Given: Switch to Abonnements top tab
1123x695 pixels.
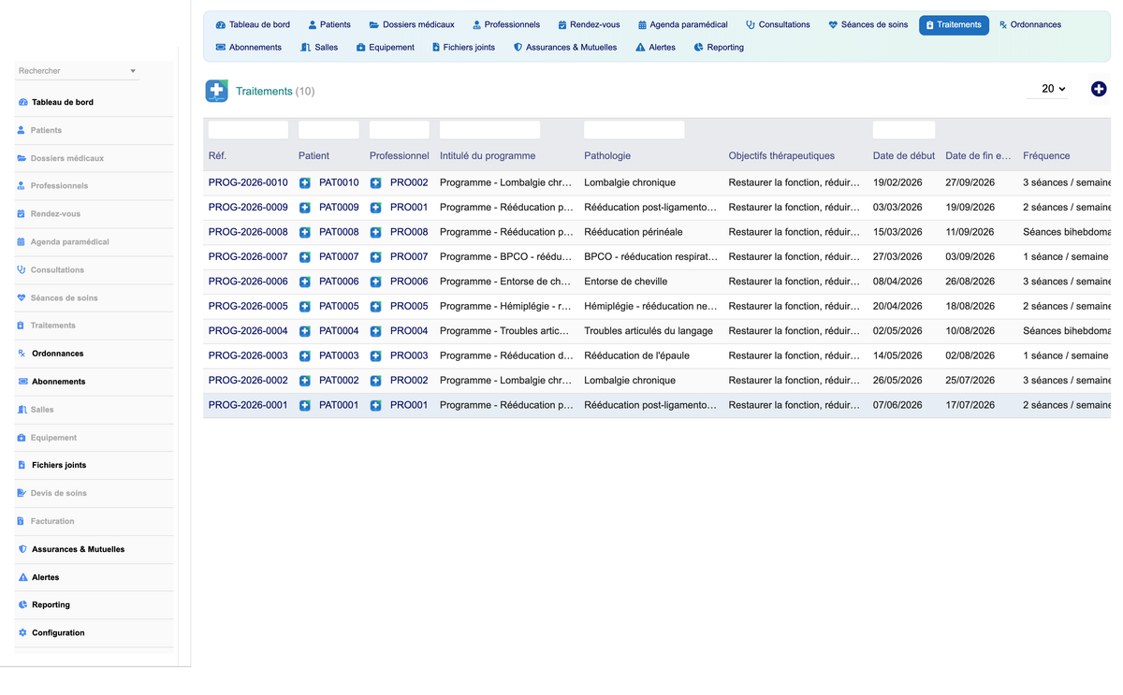Looking at the screenshot, I should [x=249, y=47].
